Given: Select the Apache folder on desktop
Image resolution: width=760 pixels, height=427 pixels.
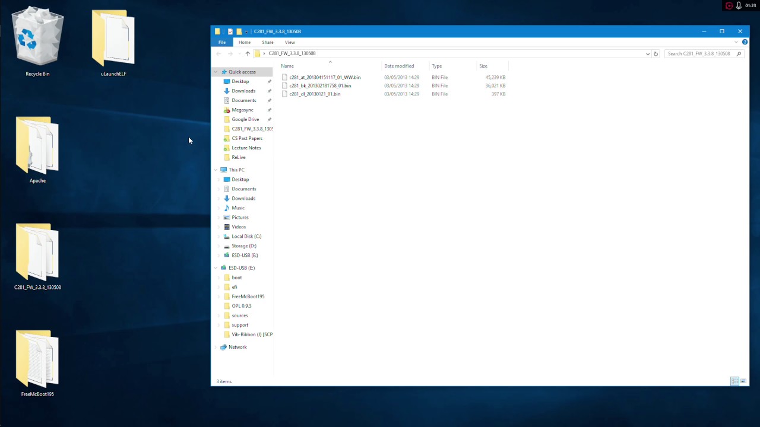Looking at the screenshot, I should point(37,150).
